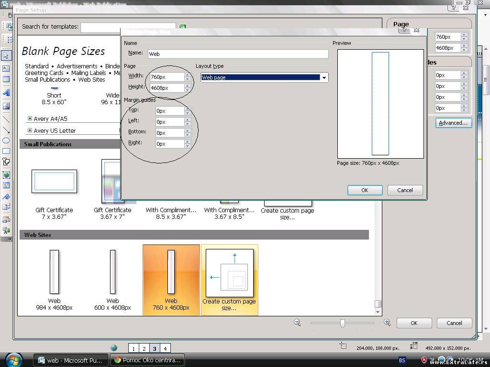Select the Select Objects arrow tool
This screenshot has height=367, width=490.
click(x=6, y=55)
